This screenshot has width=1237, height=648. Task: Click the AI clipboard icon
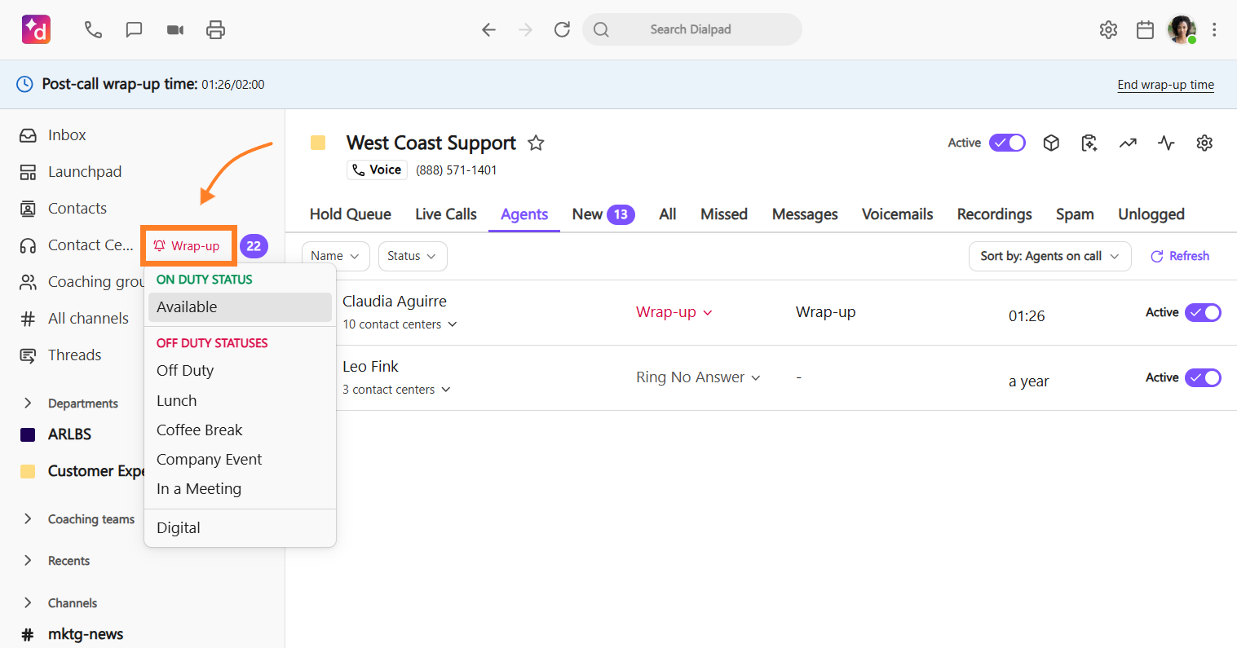(1089, 143)
